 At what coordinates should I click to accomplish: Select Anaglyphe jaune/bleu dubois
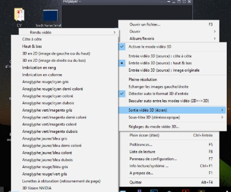[x=65, y=160]
